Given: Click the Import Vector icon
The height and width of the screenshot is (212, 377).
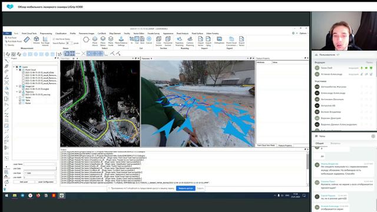Looking at the screenshot, I should pos(200,41).
